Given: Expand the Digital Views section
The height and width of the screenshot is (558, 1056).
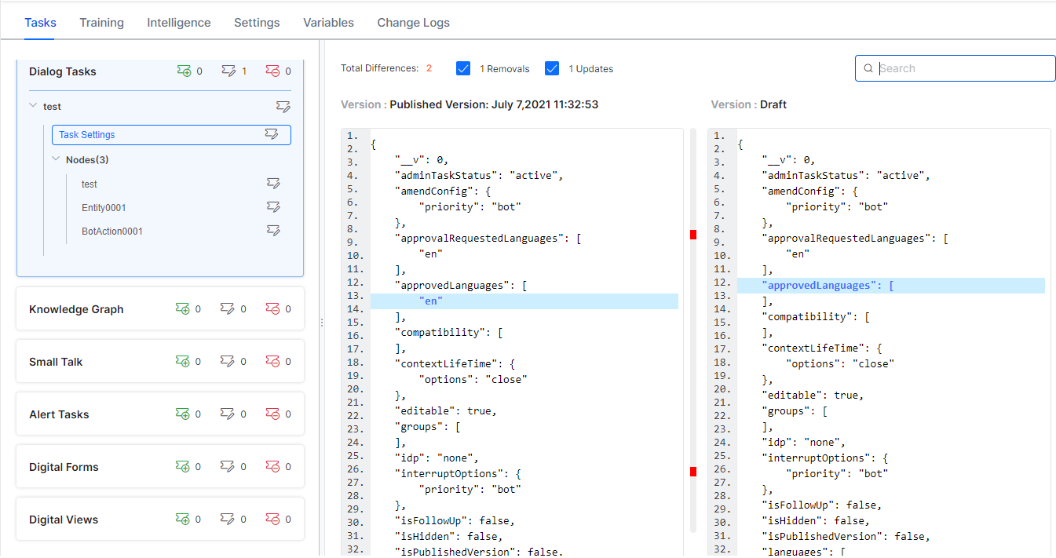Looking at the screenshot, I should (x=64, y=520).
